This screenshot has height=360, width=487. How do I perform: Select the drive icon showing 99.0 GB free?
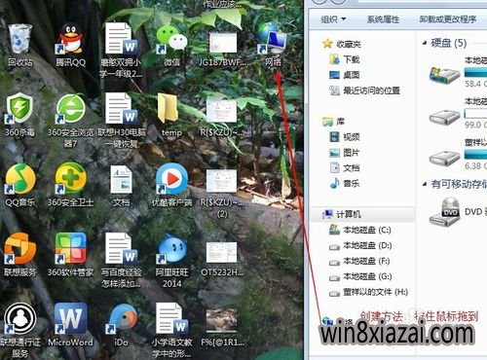click(444, 117)
